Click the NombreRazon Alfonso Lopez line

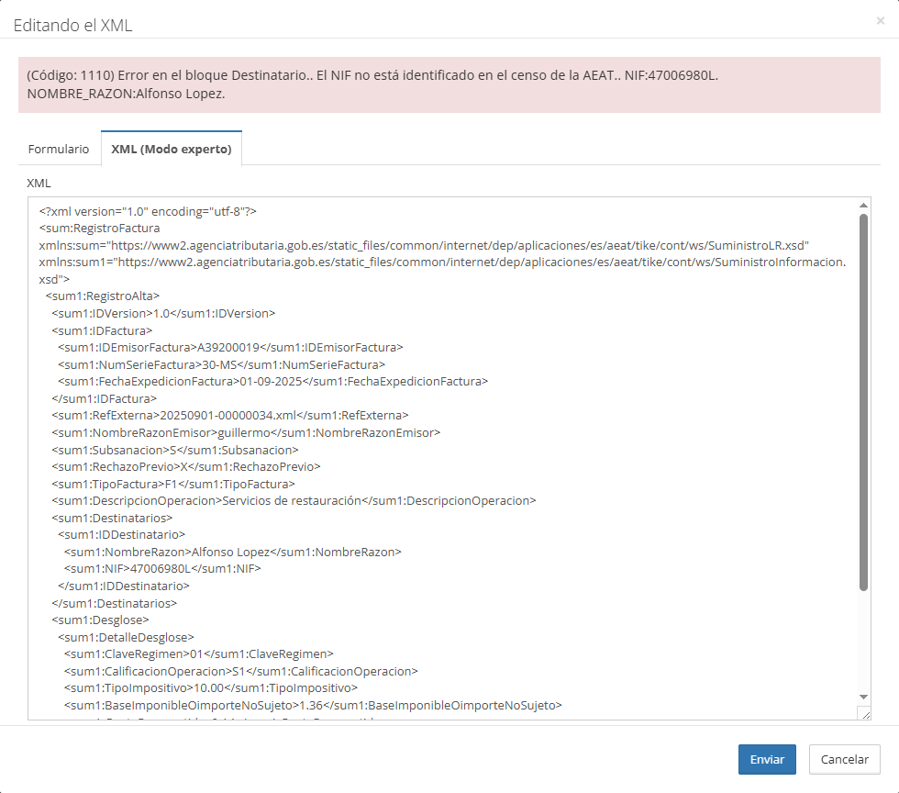point(233,552)
